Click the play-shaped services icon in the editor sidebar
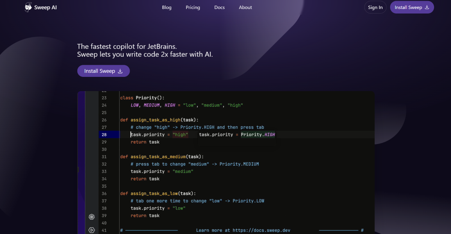Viewport: 451px width, 234px height. point(91,230)
